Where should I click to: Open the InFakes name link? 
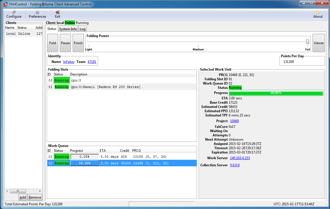click(69, 62)
